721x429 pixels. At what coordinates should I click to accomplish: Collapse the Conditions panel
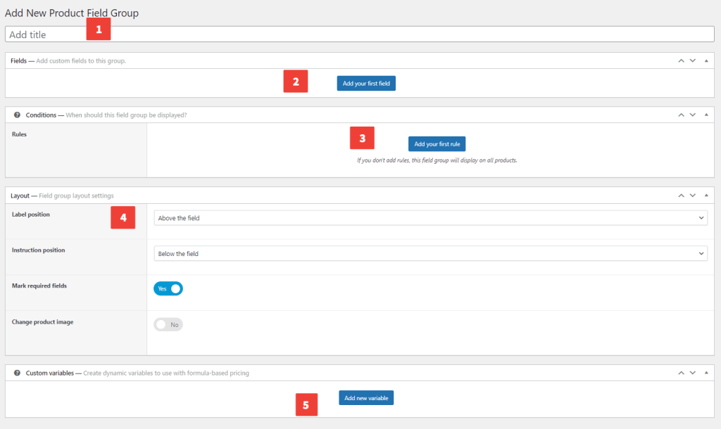[706, 115]
